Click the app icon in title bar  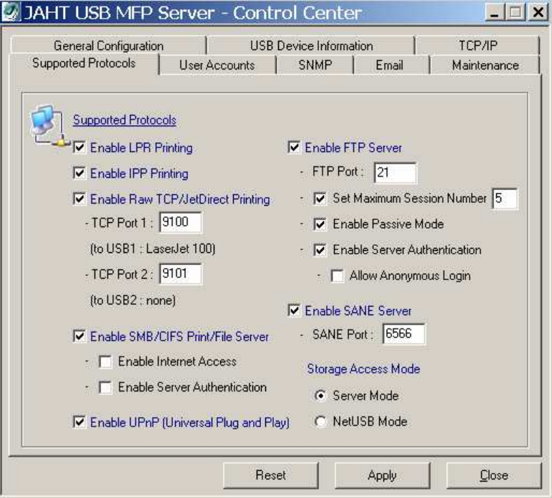click(x=11, y=13)
